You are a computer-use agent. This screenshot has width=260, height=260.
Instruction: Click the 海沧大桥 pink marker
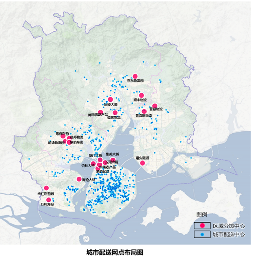79,179
